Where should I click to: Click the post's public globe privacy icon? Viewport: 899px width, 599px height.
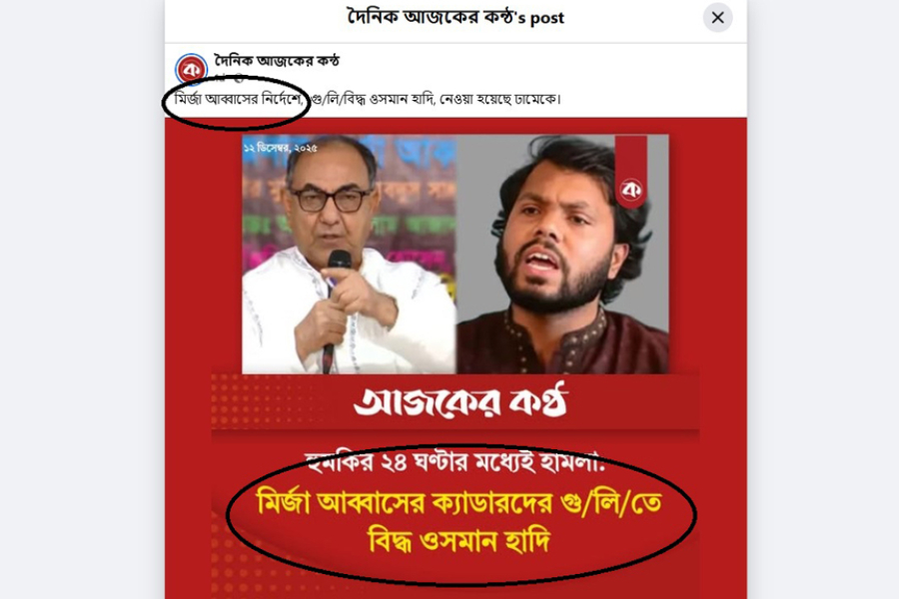(x=240, y=78)
